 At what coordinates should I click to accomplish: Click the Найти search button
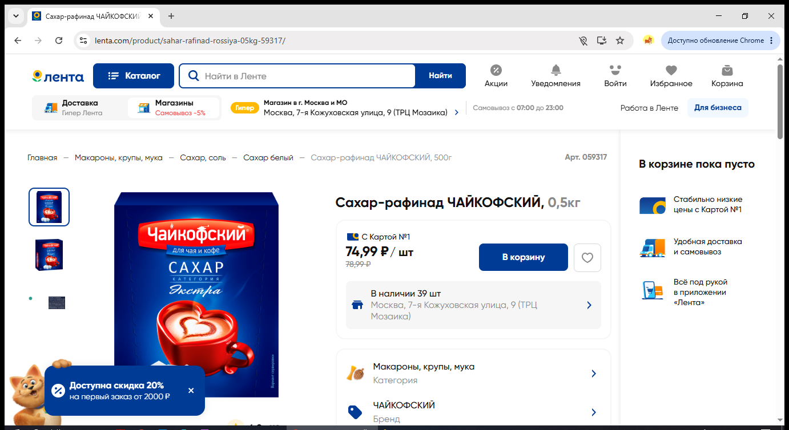point(441,76)
